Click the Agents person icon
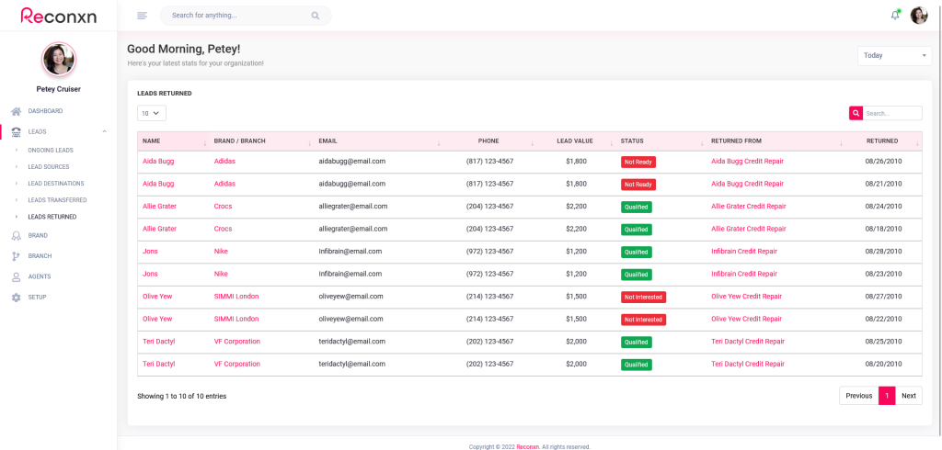942x450 pixels. click(x=17, y=276)
